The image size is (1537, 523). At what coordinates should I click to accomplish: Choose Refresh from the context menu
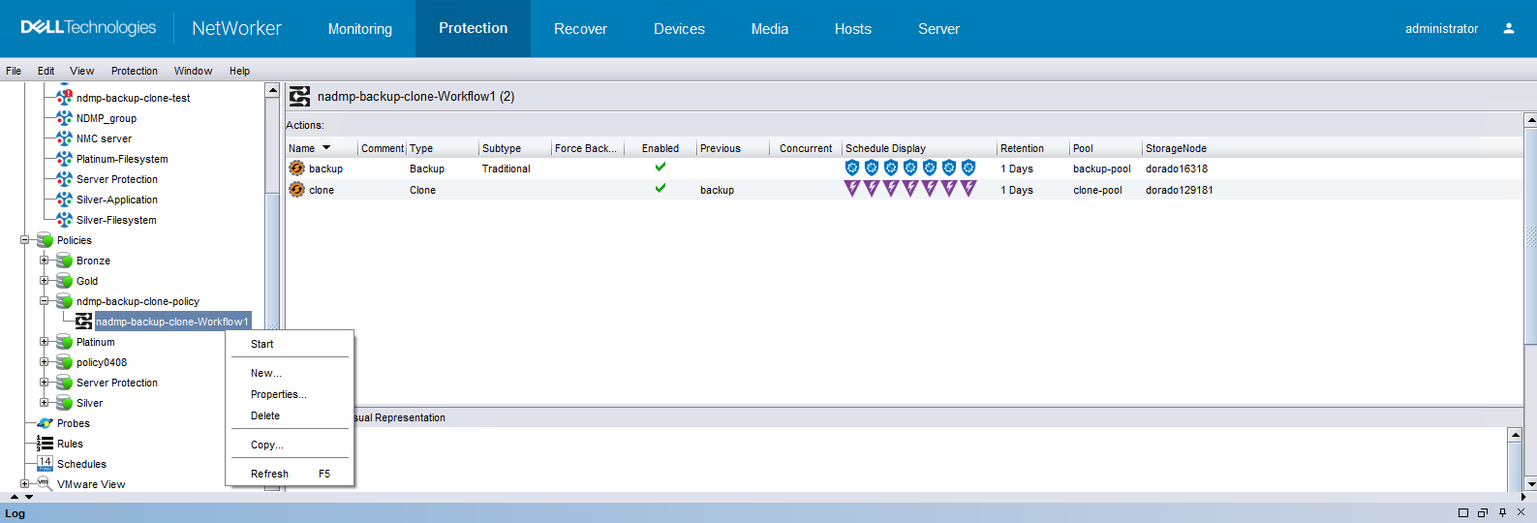pos(290,474)
